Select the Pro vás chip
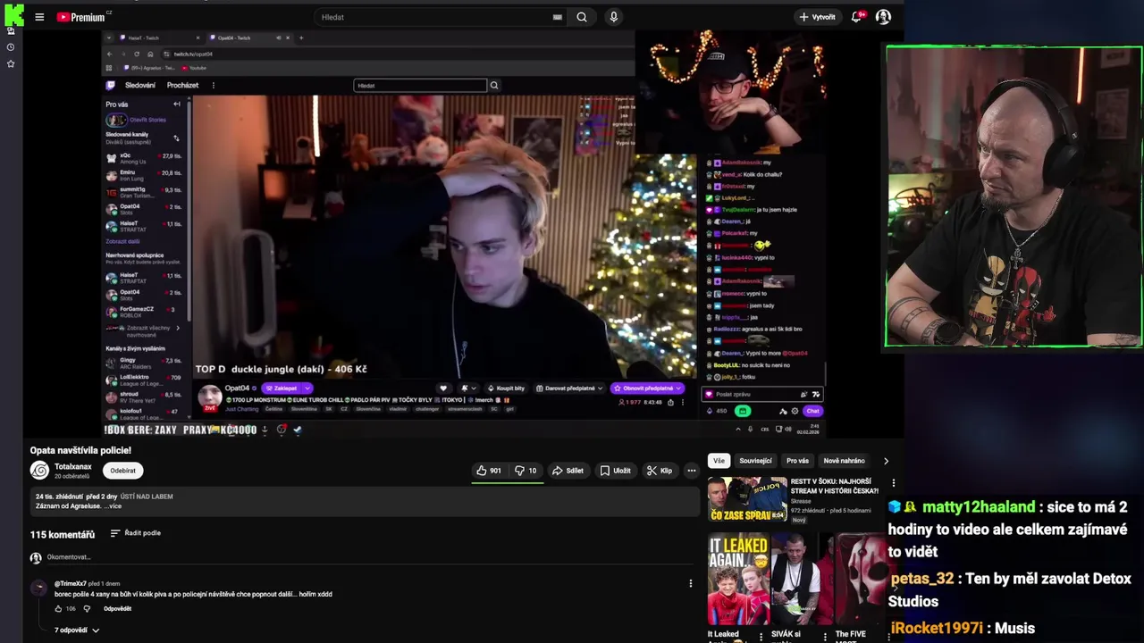Image resolution: width=1144 pixels, height=643 pixels. pos(797,461)
